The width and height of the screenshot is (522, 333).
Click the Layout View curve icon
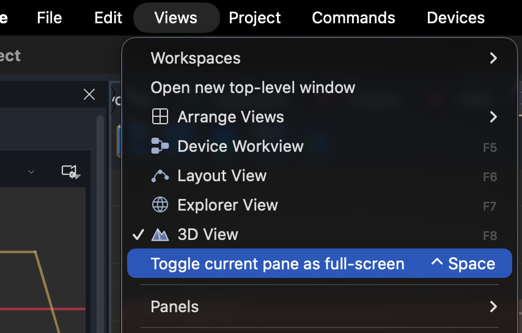160,176
